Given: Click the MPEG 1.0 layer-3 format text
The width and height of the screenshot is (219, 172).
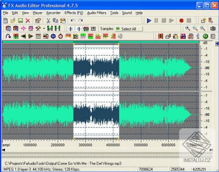Looking at the screenshot, I should [42, 169].
